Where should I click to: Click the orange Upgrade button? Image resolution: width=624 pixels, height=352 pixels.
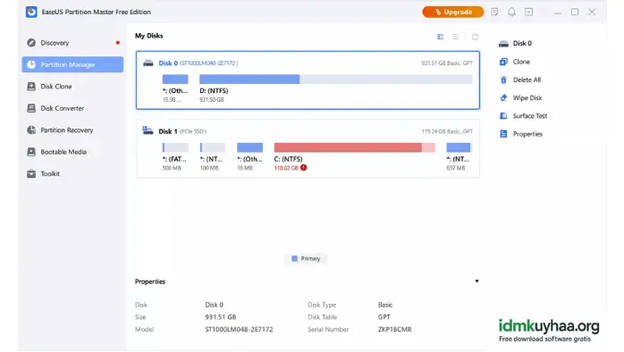click(453, 12)
